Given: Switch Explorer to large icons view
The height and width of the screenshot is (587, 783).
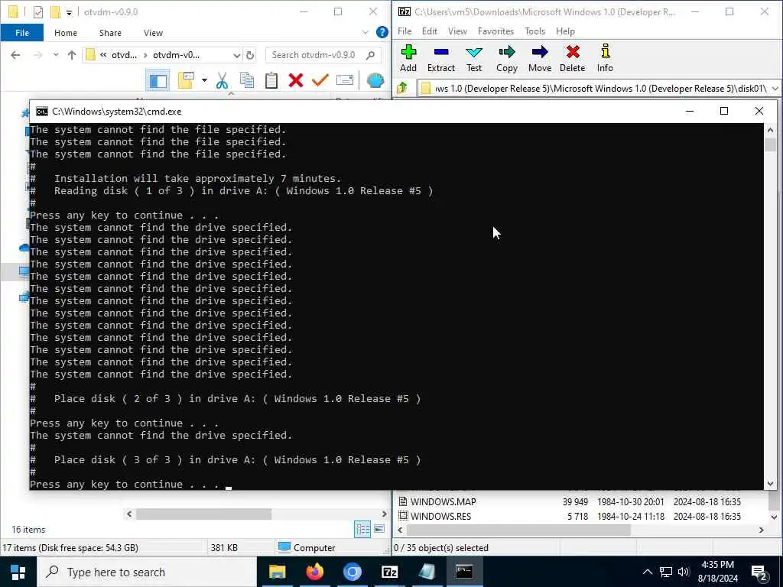Looking at the screenshot, I should [x=379, y=529].
